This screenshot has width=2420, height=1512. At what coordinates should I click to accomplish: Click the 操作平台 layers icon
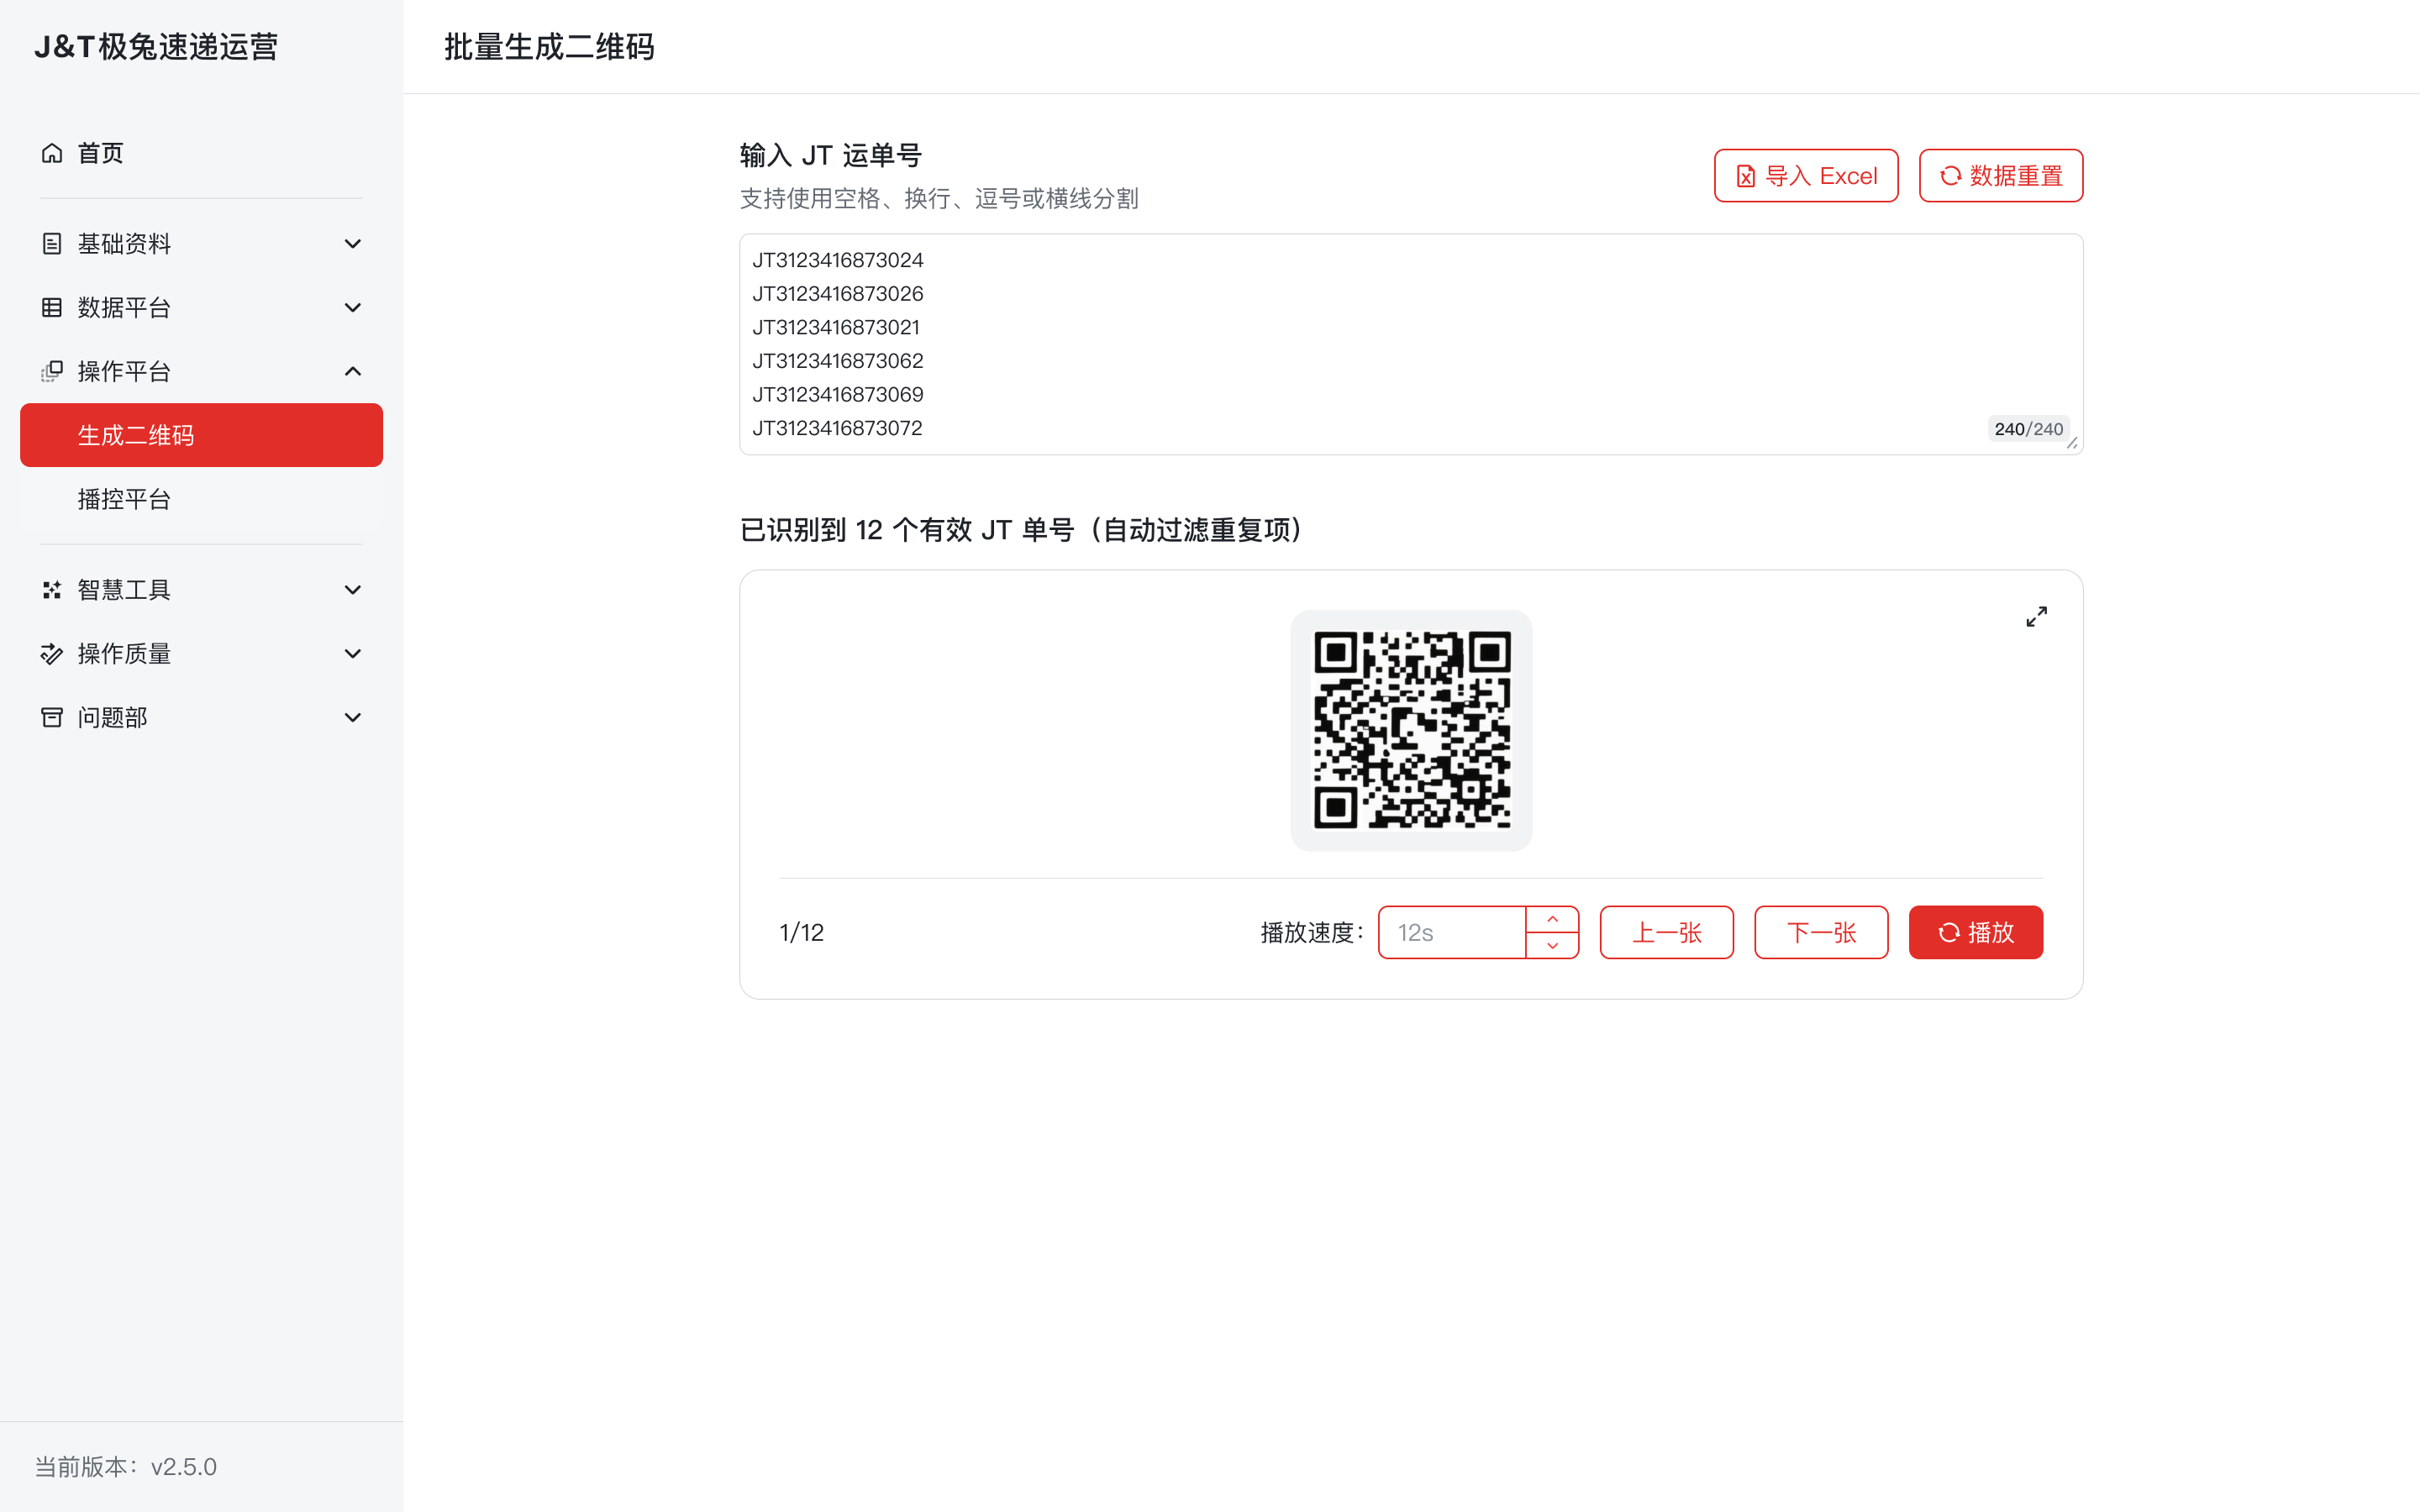pos(52,372)
